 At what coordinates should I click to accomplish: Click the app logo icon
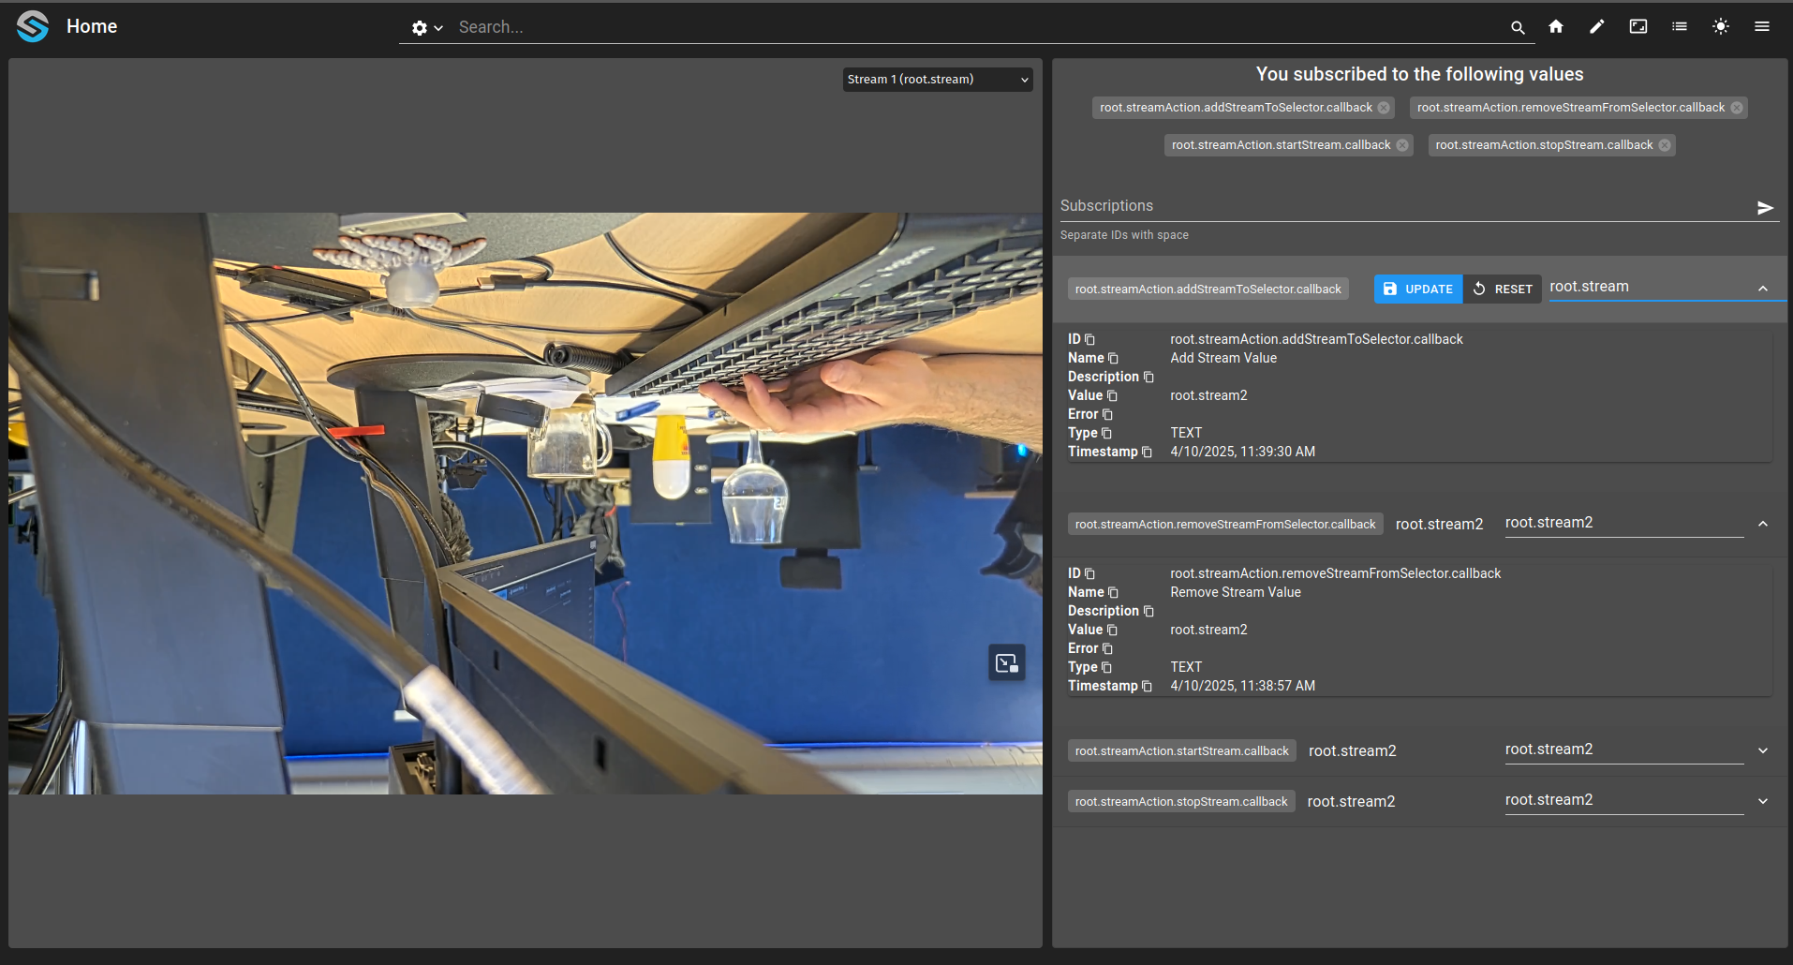coord(33,26)
